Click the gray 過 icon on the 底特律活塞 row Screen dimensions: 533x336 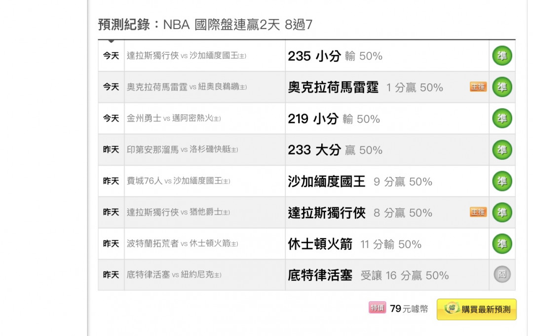502,275
